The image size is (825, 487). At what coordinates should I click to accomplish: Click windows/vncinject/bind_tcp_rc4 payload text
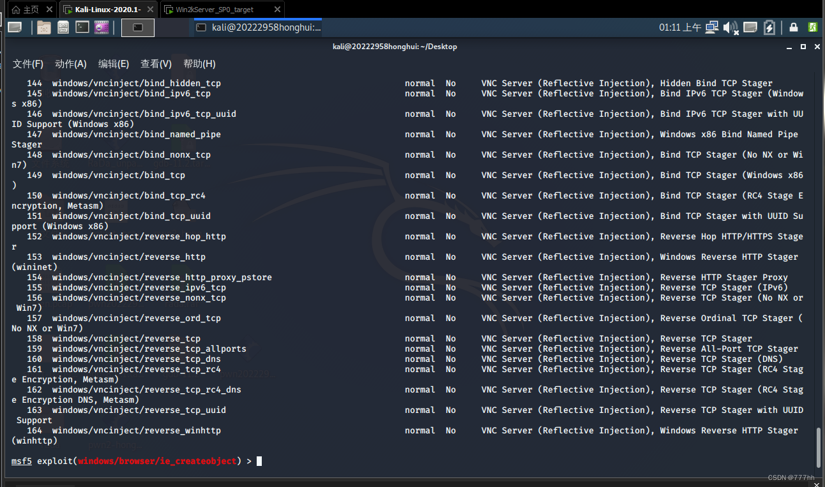coord(129,196)
